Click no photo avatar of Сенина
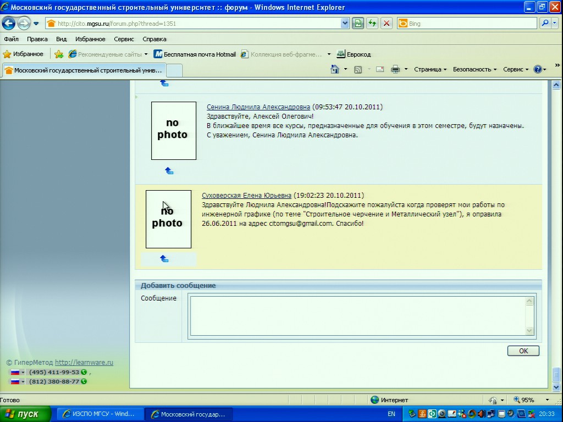 [x=174, y=131]
